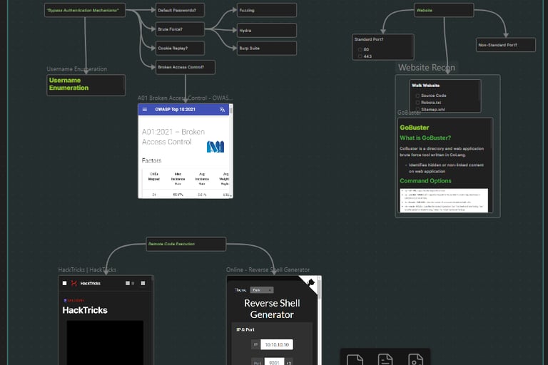Tick the Source Code checkbox

tap(417, 96)
